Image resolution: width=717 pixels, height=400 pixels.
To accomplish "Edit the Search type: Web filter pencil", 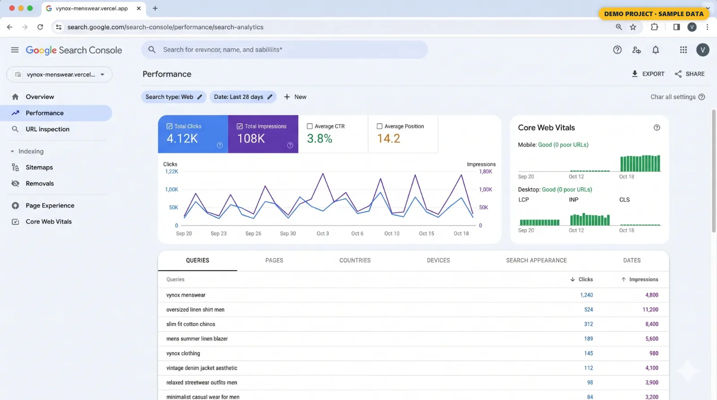I will (x=200, y=97).
